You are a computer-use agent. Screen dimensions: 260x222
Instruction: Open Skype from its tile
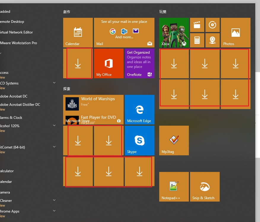coord(140,140)
